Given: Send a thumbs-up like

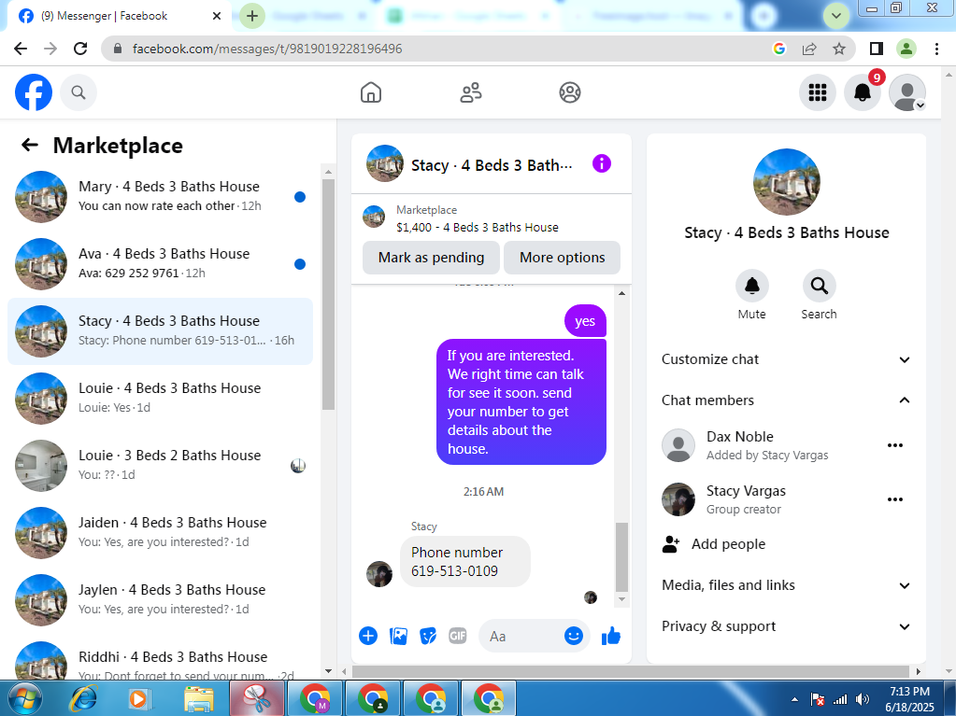Looking at the screenshot, I should [611, 637].
